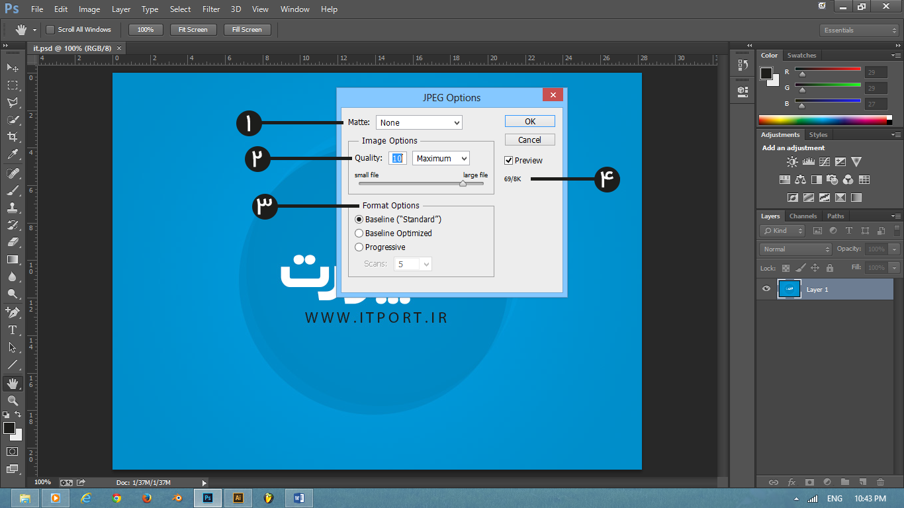Select the Move tool
Screen dimensions: 904x508
[x=13, y=67]
